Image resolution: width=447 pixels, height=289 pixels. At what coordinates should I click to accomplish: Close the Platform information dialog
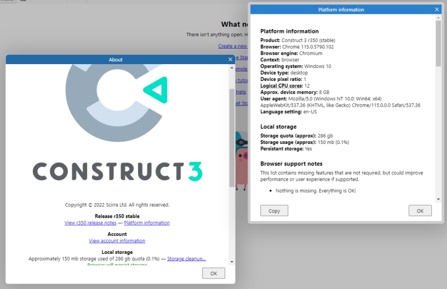[x=437, y=9]
